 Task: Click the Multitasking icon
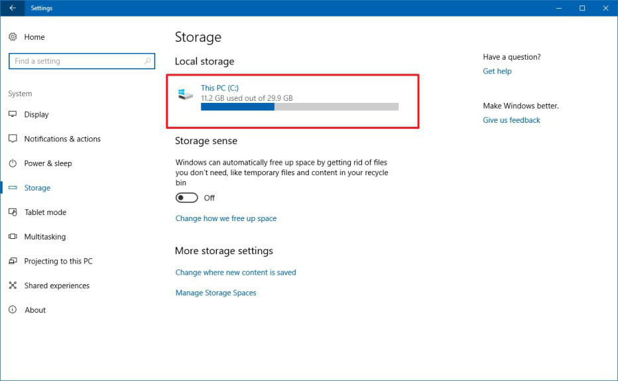pos(13,236)
